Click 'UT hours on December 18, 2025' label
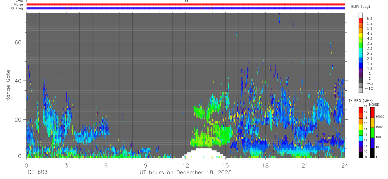This screenshot has height=179, width=388. [x=186, y=173]
